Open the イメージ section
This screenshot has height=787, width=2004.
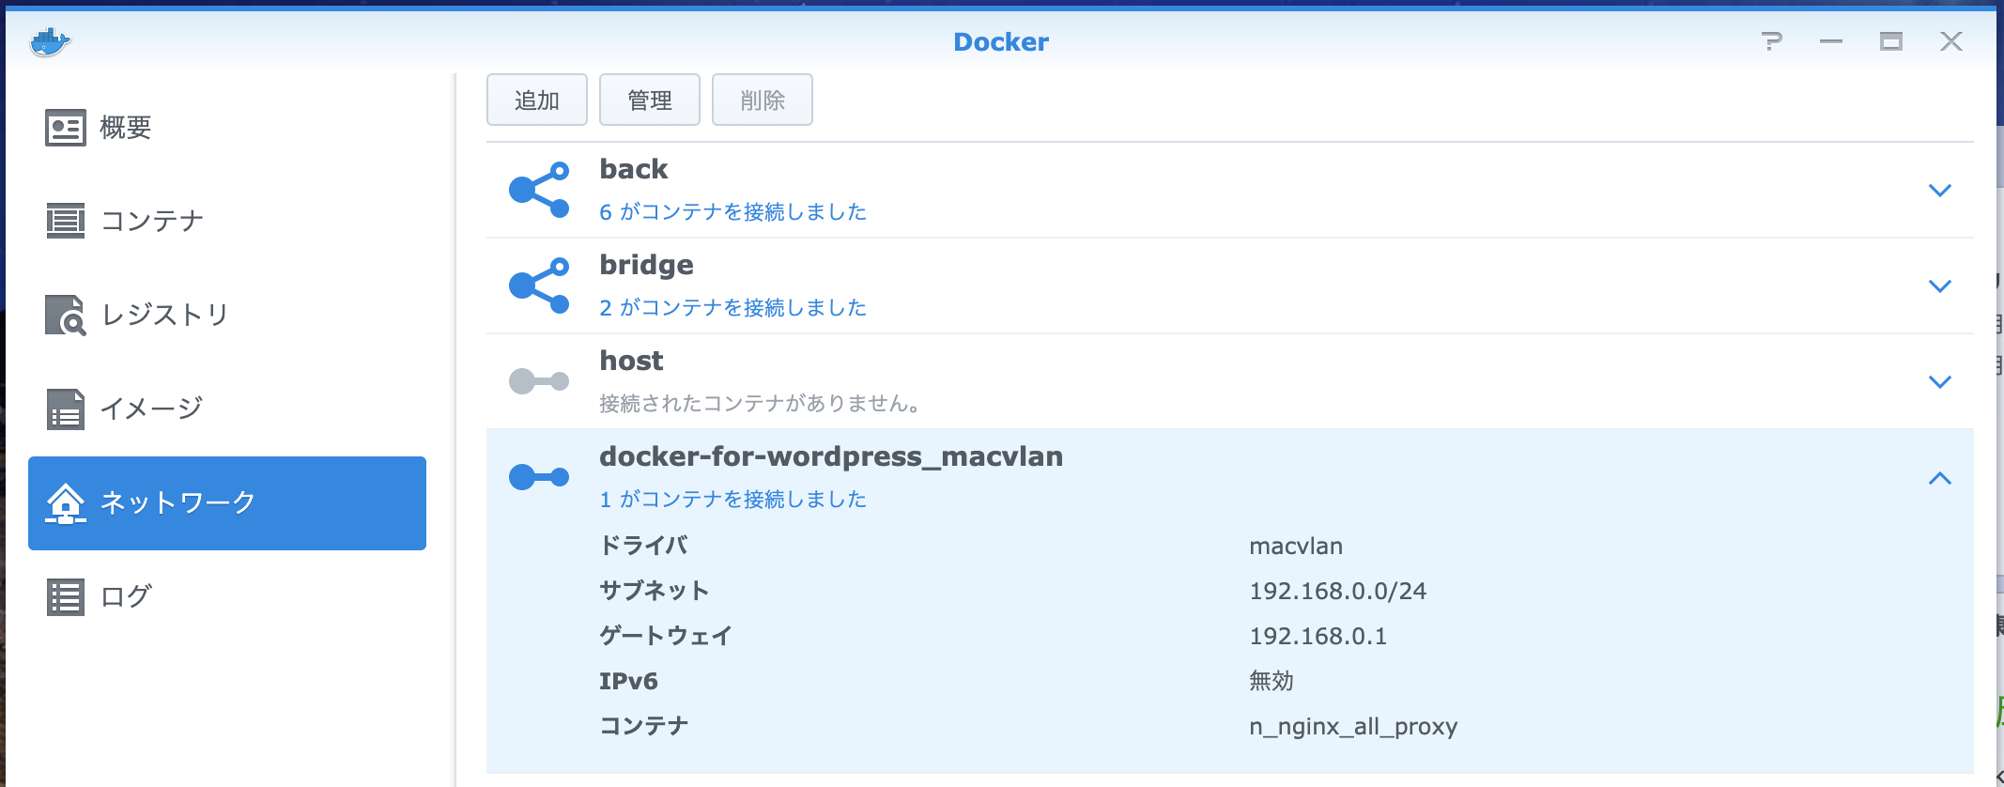point(227,409)
